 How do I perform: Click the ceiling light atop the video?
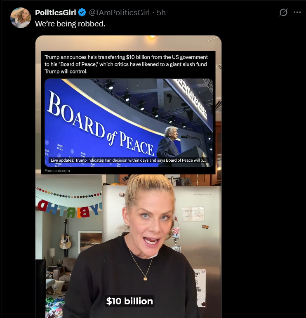153,37
